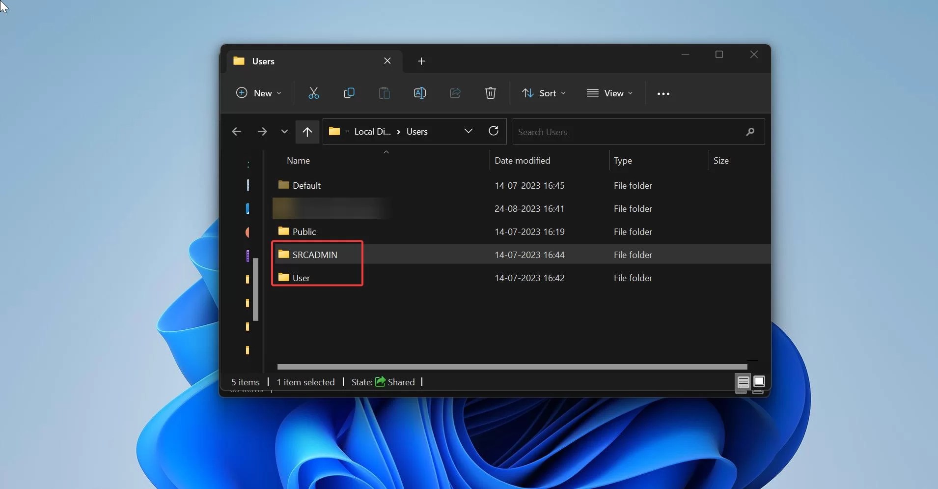Sort by the Name column header
Image resolution: width=938 pixels, height=489 pixels.
tap(298, 161)
